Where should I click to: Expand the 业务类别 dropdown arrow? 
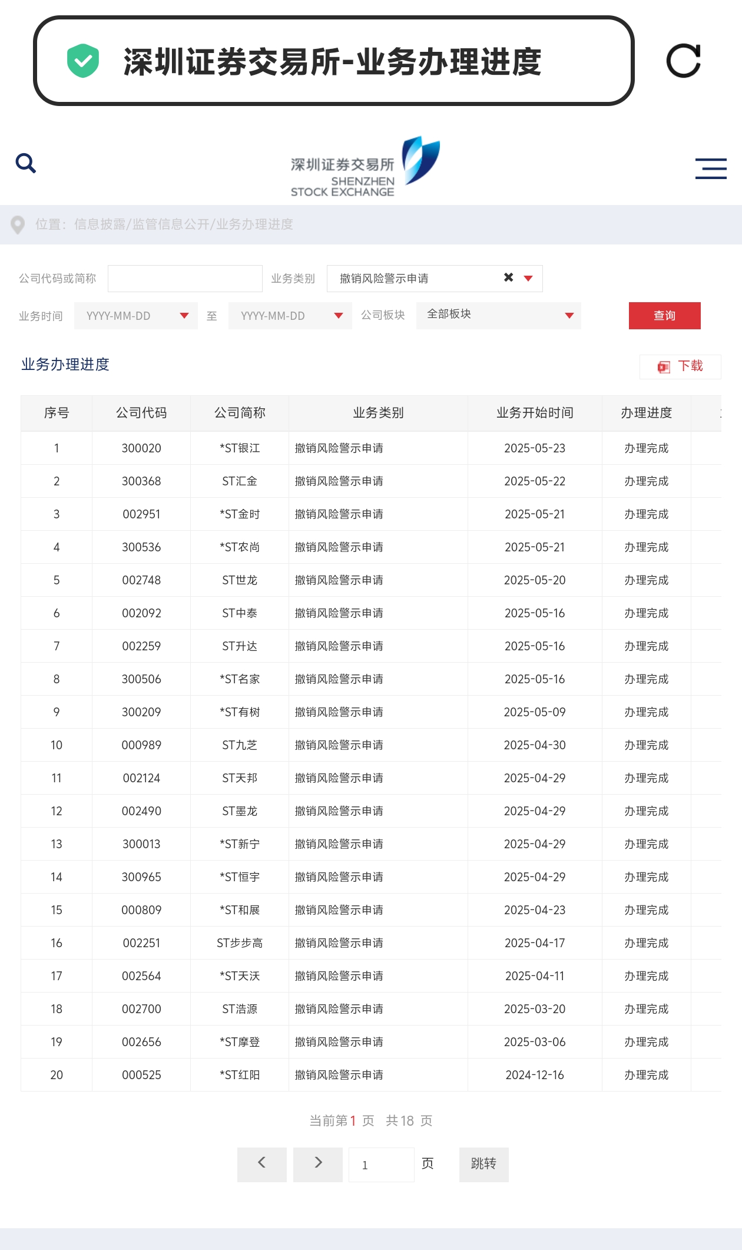click(x=528, y=279)
